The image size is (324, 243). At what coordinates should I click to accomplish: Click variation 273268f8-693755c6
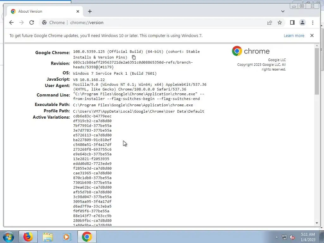[x=92, y=149]
